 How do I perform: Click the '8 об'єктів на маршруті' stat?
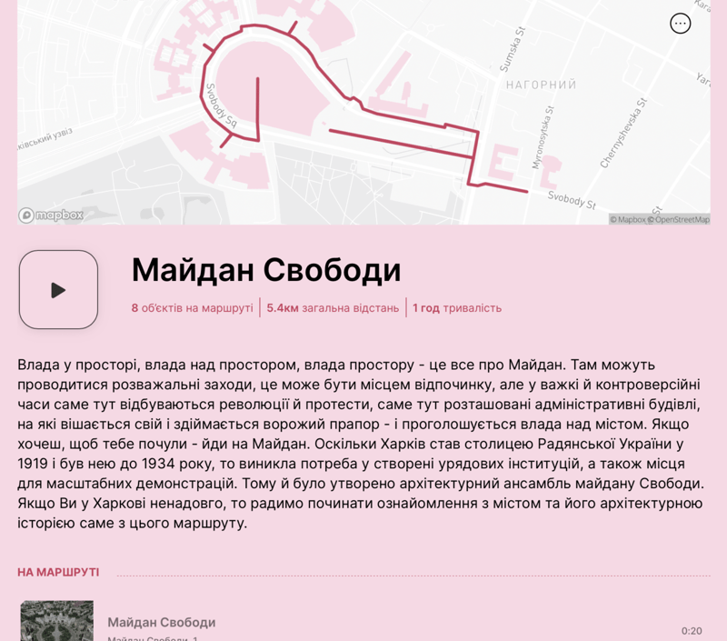click(192, 308)
